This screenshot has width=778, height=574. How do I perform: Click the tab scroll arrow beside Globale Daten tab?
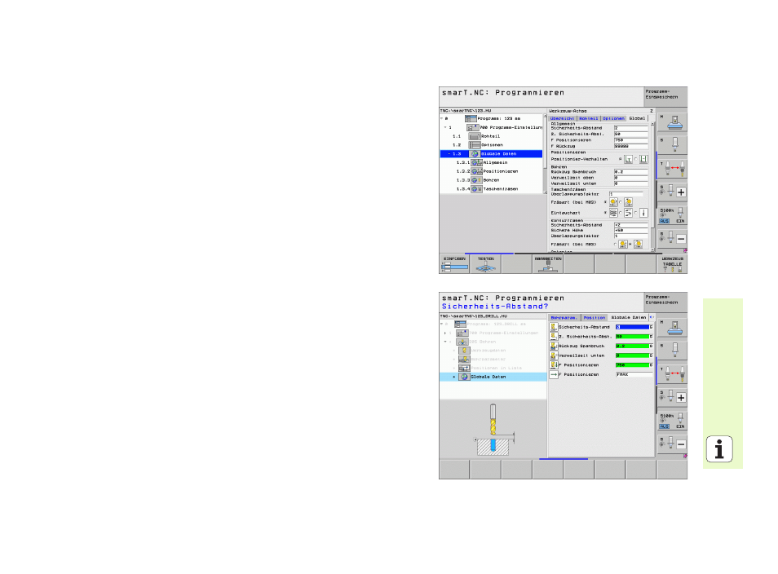point(652,317)
